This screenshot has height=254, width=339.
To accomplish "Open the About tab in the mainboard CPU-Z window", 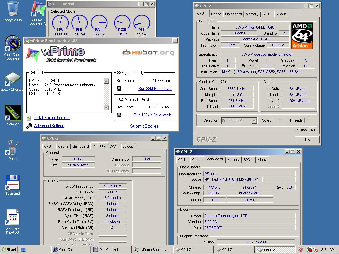I will tap(262, 160).
